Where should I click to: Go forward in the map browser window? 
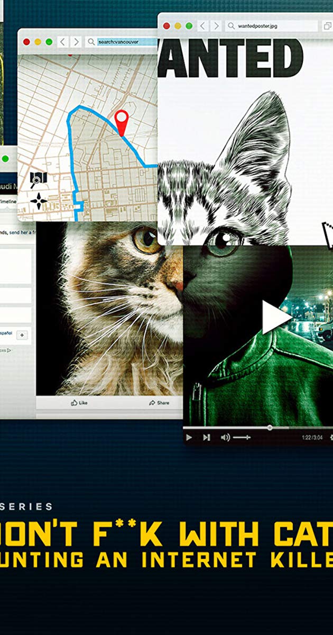coord(76,42)
